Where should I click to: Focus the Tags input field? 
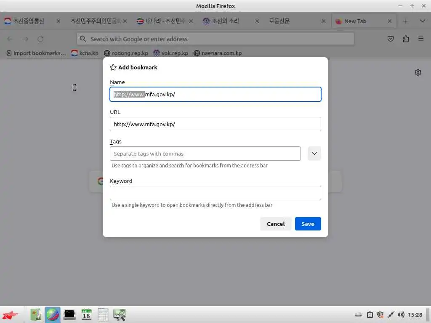pyautogui.click(x=205, y=154)
